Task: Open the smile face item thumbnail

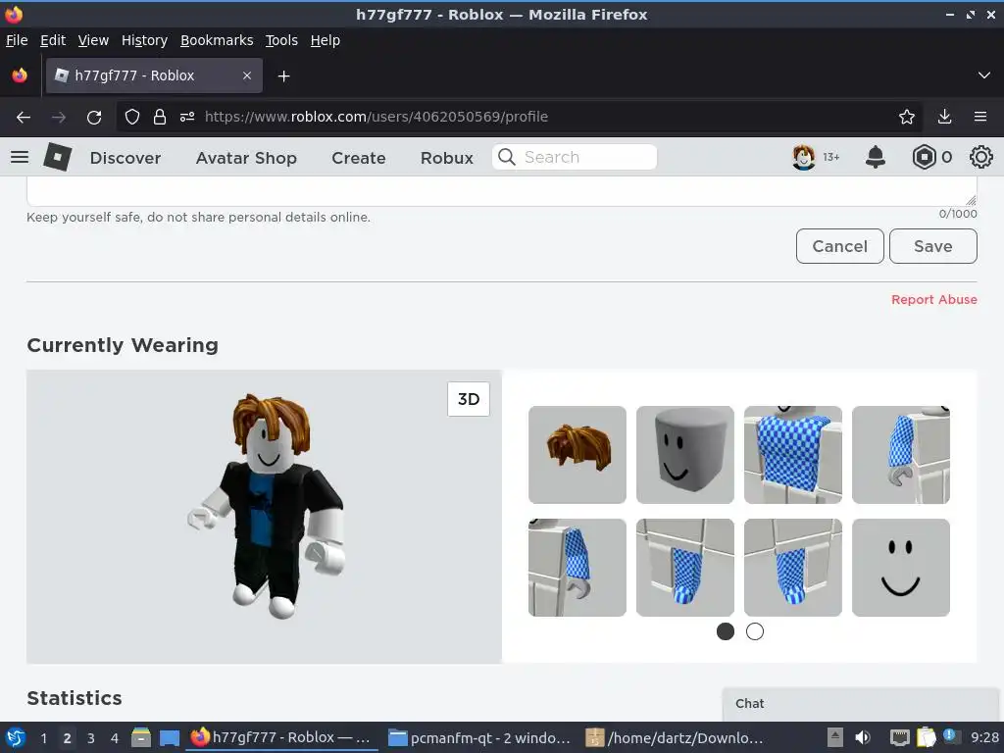Action: [x=901, y=568]
